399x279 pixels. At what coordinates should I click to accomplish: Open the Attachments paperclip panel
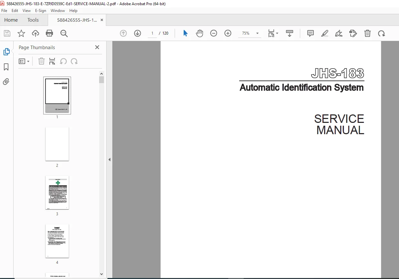[6, 82]
